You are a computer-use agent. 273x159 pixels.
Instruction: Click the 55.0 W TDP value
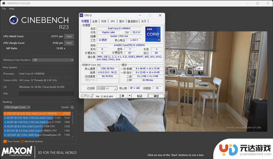(136, 32)
